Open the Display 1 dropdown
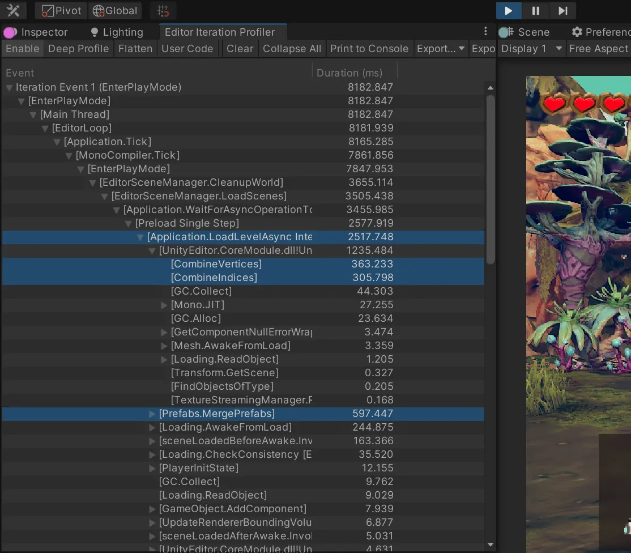The height and width of the screenshot is (553, 631). click(x=531, y=49)
